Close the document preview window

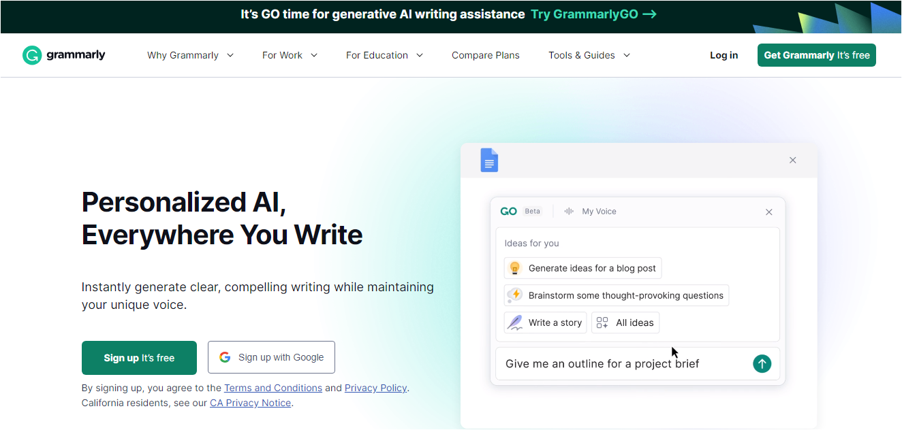[792, 161]
